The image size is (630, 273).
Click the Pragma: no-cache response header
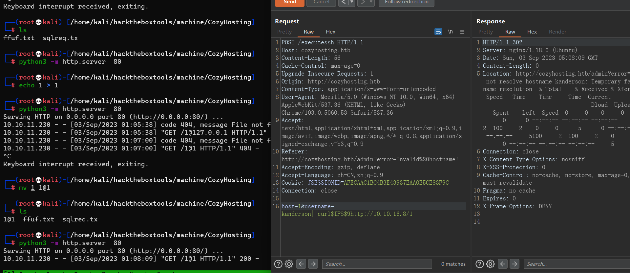pos(509,191)
